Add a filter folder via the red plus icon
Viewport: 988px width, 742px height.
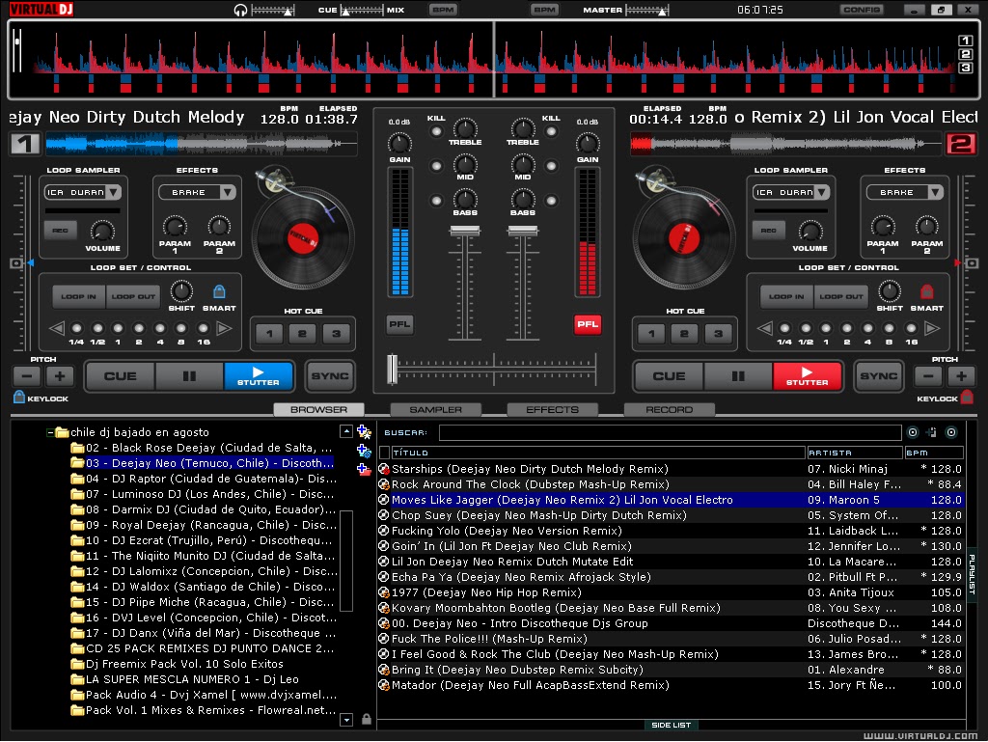click(365, 469)
